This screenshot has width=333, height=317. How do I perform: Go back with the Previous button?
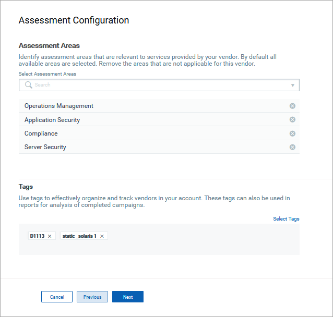[x=92, y=297]
